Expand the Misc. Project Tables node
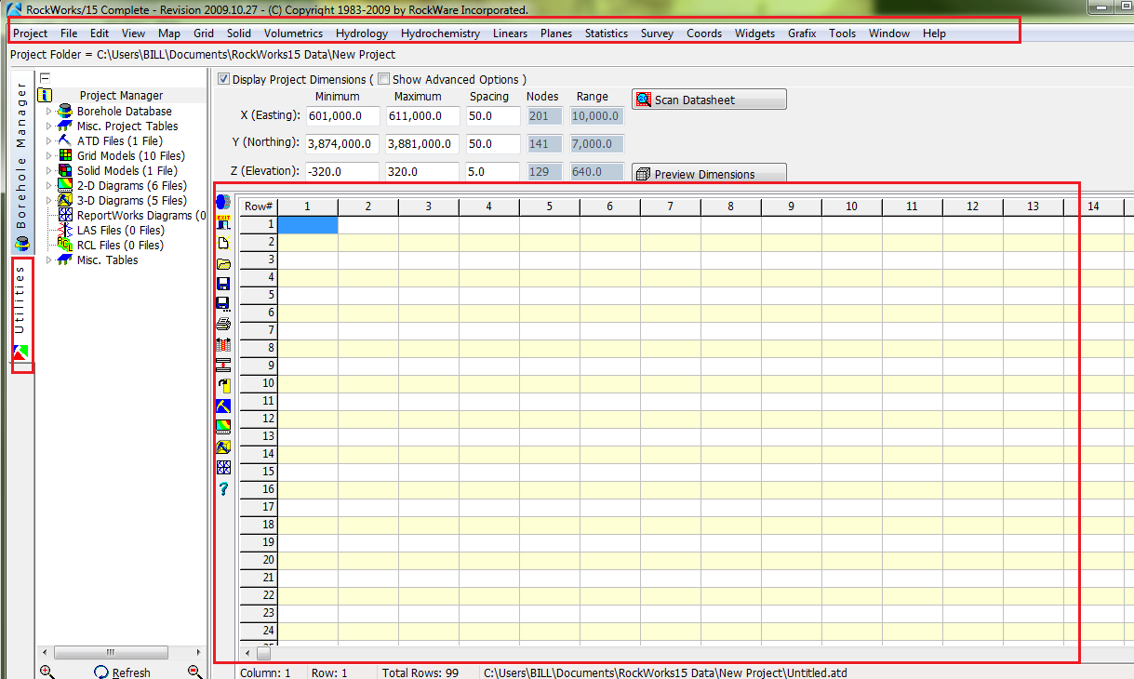The width and height of the screenshot is (1134, 679). pos(49,126)
